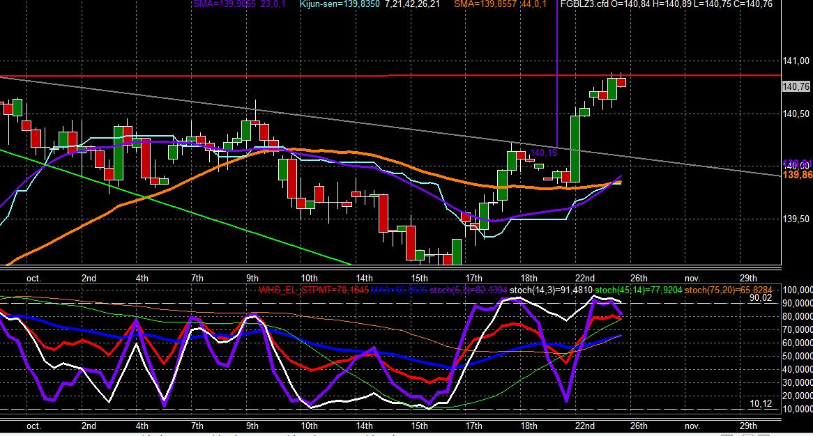Viewport: 813px width, 436px height.
Task: Click 9th on the candlestick chart date axis
Action: point(252,278)
